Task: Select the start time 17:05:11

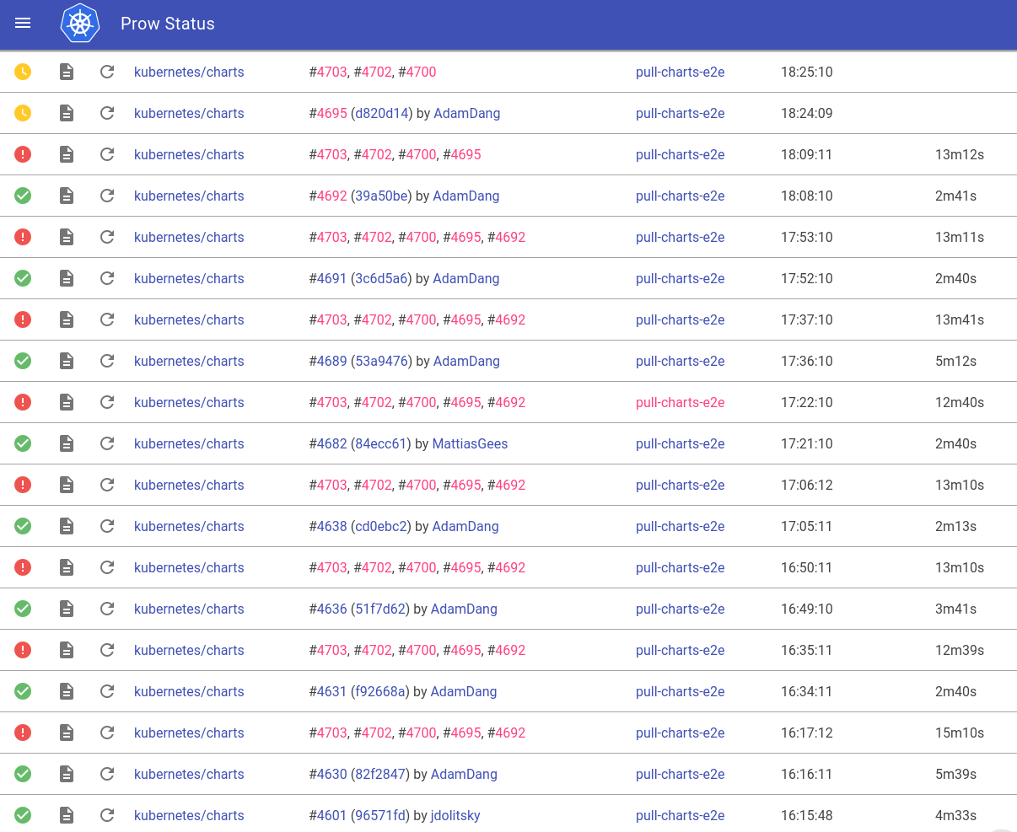Action: click(x=807, y=526)
